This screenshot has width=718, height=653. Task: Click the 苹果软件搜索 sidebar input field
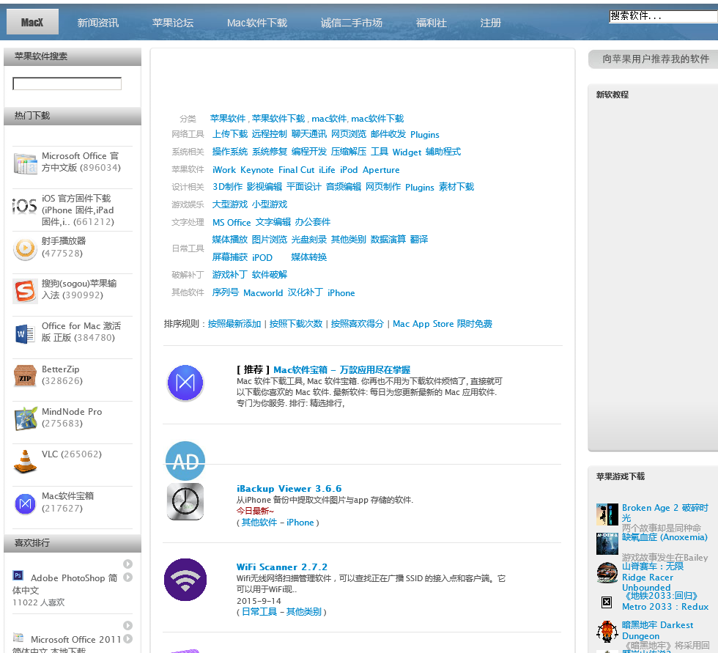click(x=67, y=84)
